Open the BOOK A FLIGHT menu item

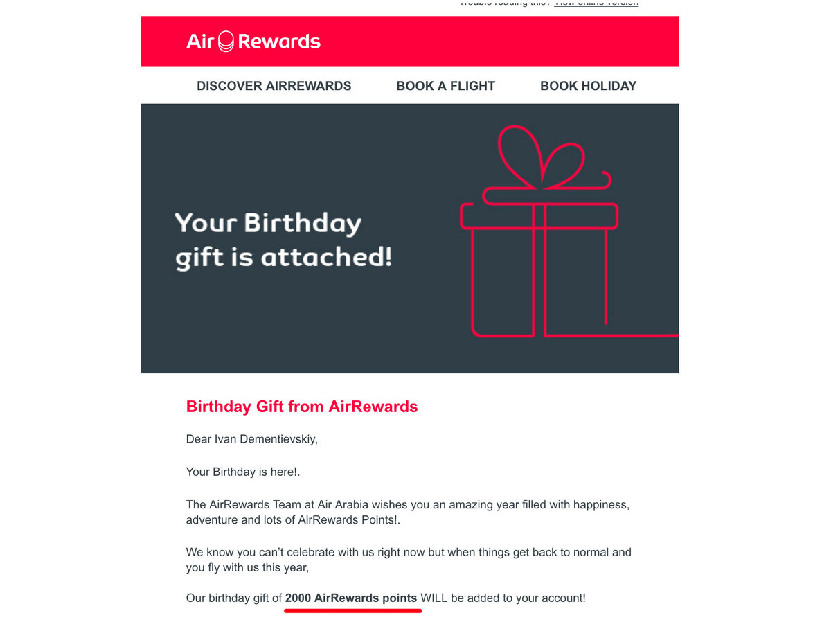click(x=446, y=86)
